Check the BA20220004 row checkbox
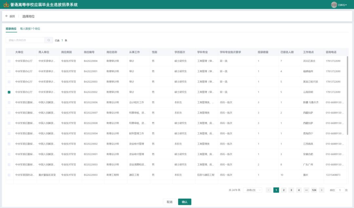Image resolution: width=354 pixels, height=208 pixels. coord(9,61)
